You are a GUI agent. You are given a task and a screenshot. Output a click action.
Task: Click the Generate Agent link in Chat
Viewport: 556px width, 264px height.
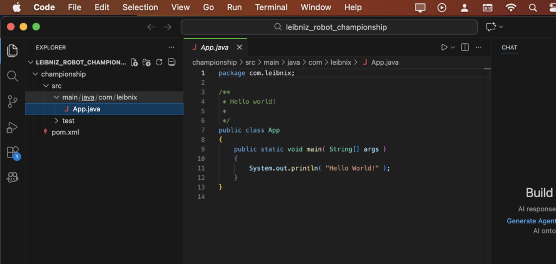coord(530,221)
